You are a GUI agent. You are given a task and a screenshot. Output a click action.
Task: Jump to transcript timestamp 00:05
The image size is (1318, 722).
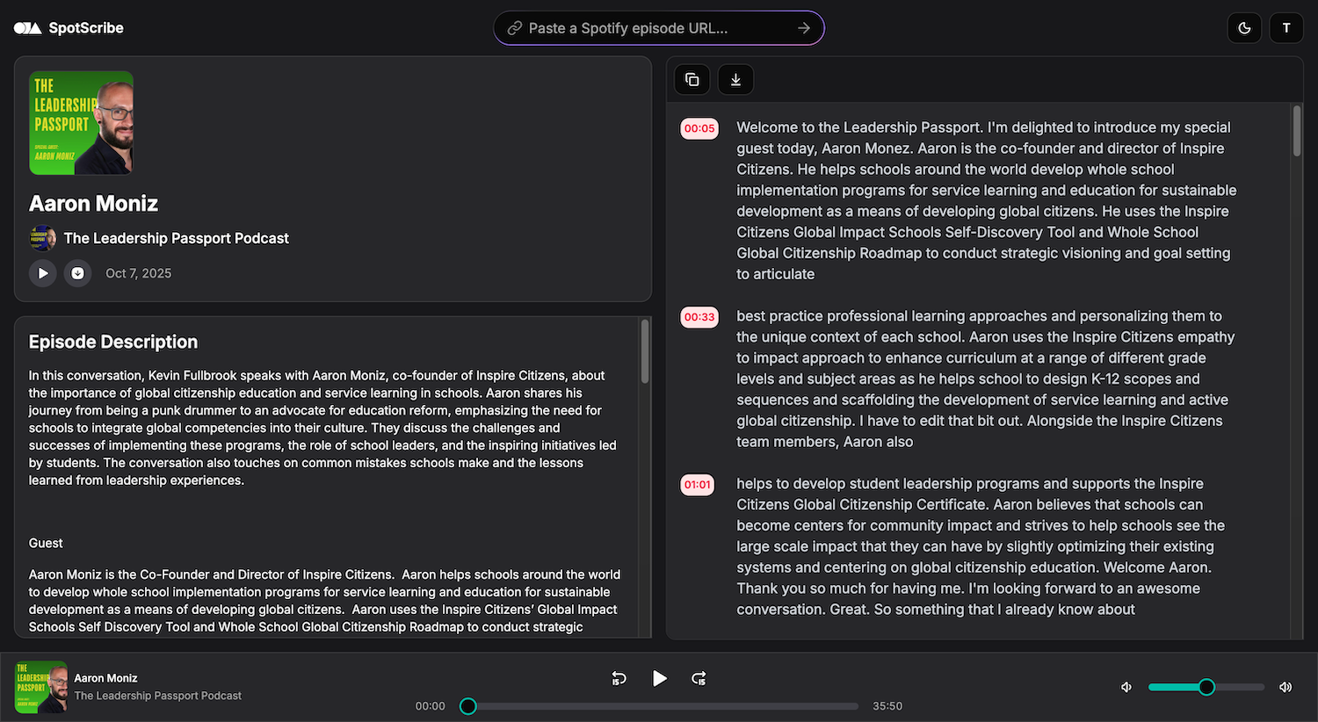tap(699, 128)
